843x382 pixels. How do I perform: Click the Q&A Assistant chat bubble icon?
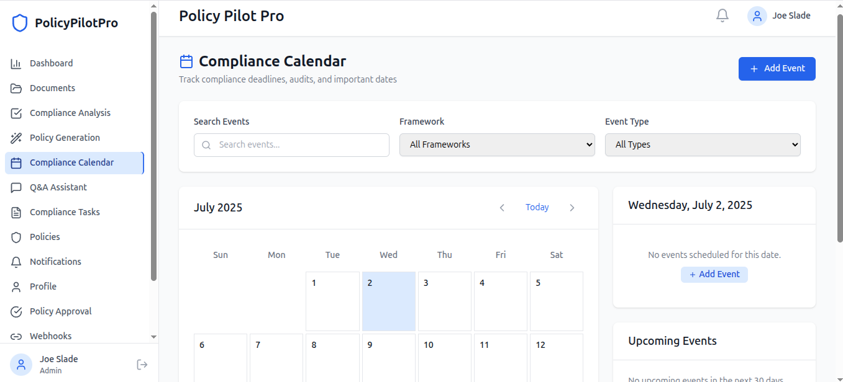tap(16, 187)
